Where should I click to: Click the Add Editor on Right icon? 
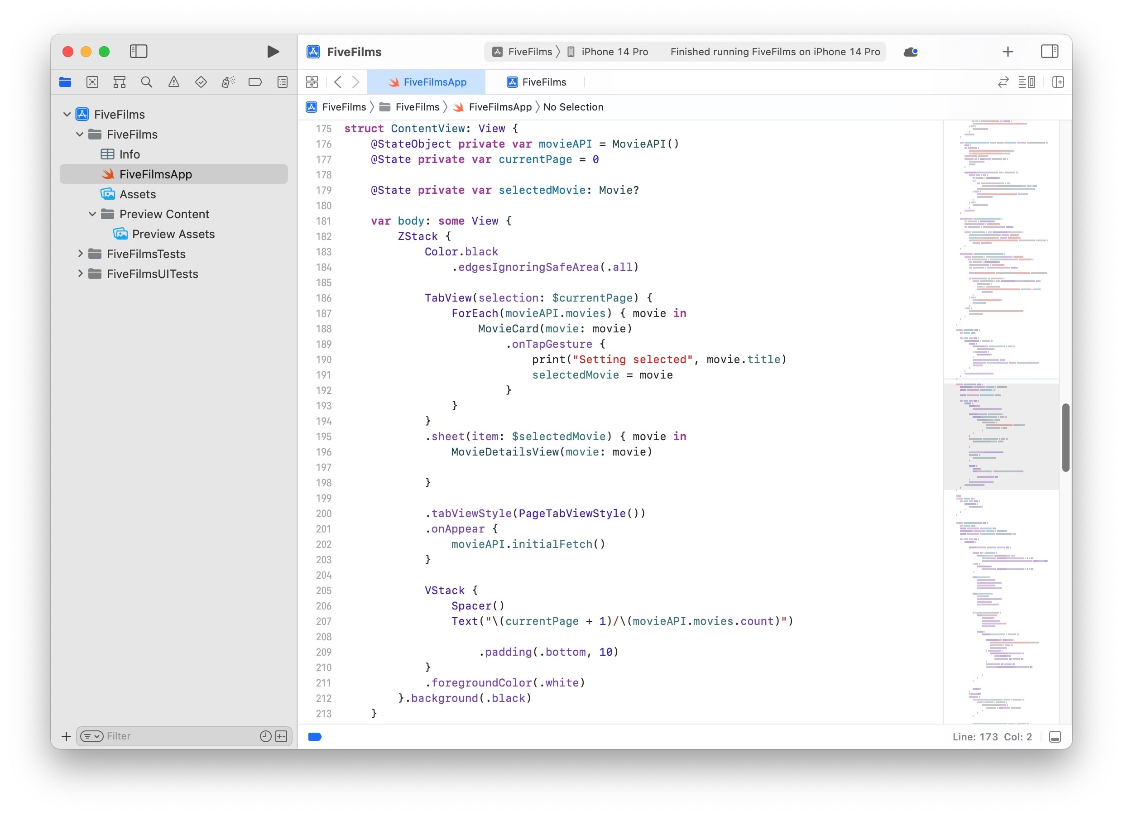click(x=1058, y=82)
